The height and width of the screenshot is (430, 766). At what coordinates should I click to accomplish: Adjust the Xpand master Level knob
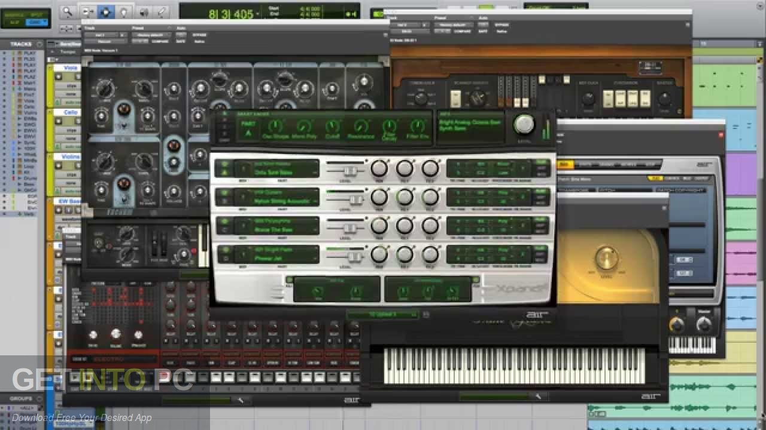pos(524,124)
